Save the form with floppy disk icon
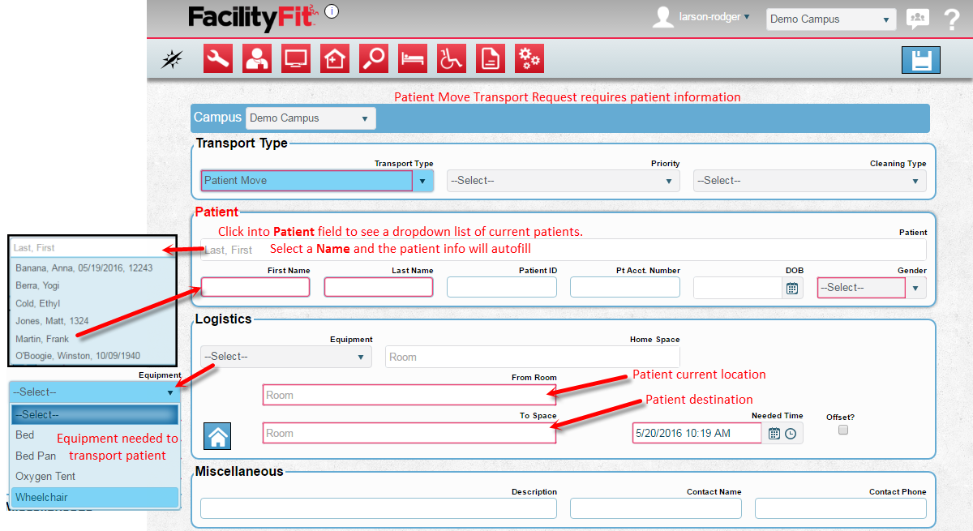 tap(920, 61)
